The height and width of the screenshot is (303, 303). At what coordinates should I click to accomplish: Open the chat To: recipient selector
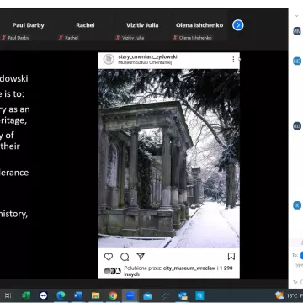(x=301, y=255)
